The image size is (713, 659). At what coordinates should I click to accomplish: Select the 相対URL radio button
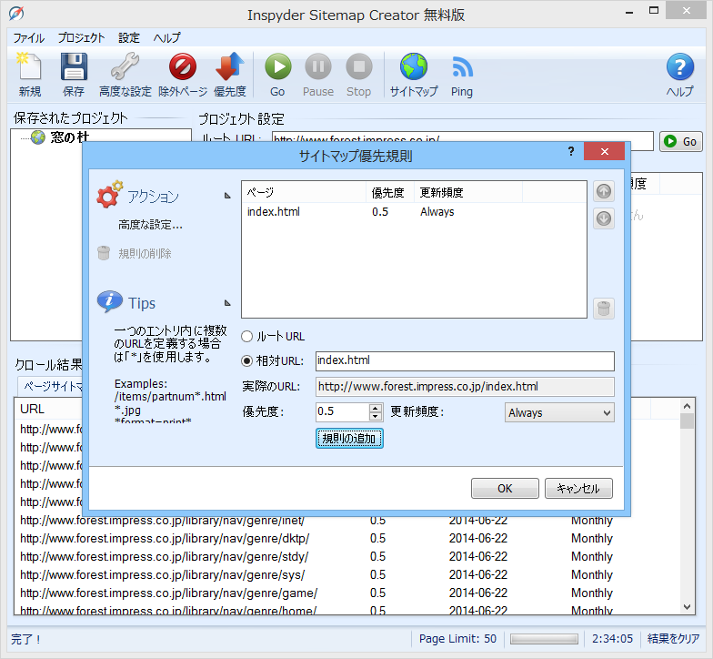coord(246,360)
